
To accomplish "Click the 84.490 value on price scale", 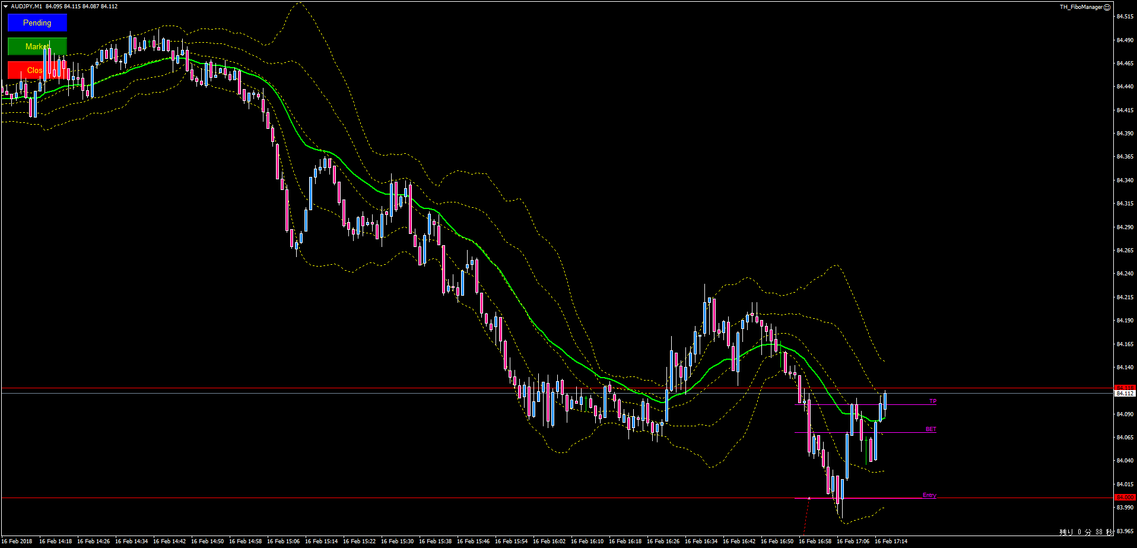I will pyautogui.click(x=1125, y=40).
